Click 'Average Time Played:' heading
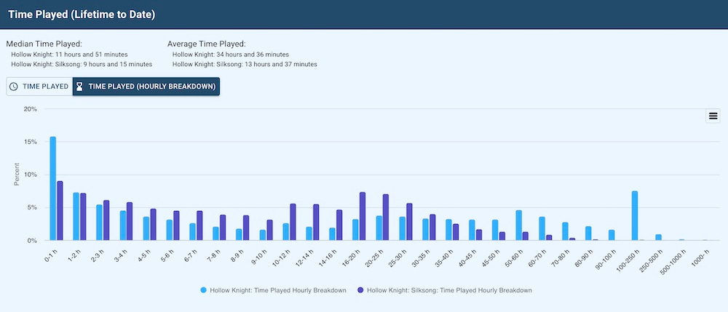 [x=206, y=44]
